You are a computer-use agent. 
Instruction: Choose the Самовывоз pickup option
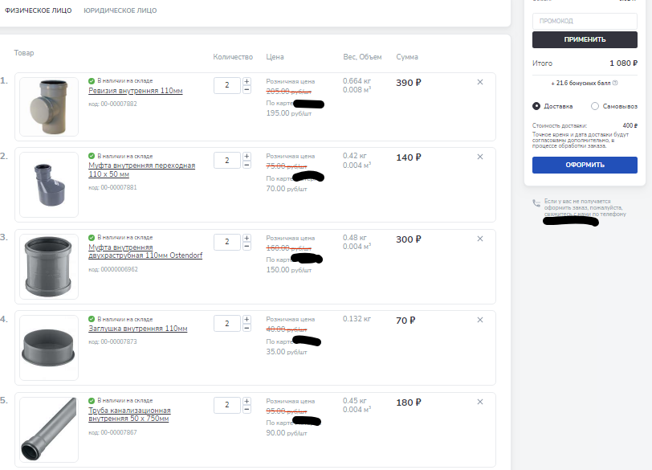595,106
